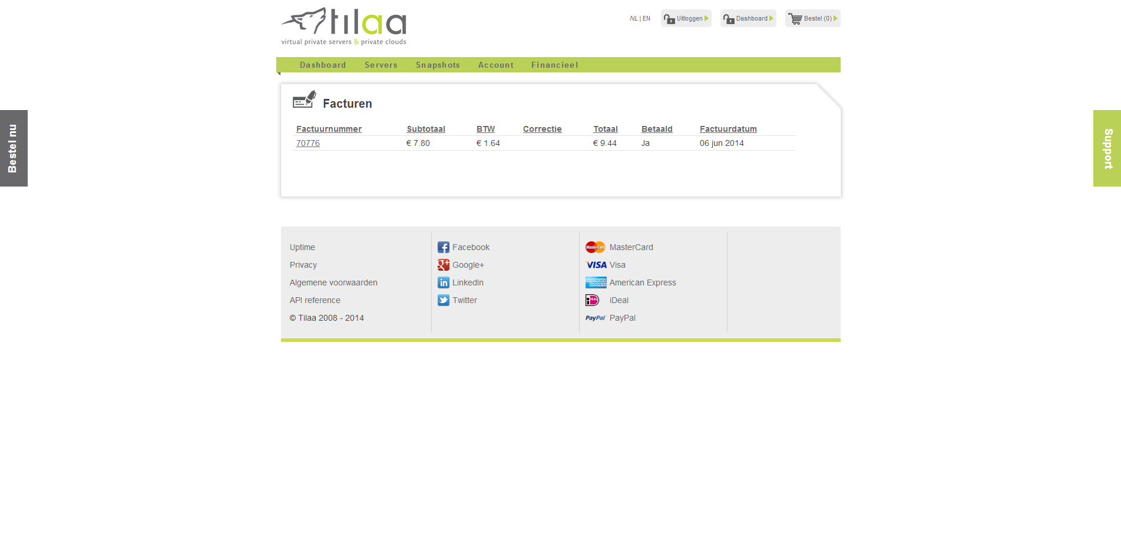Switch language to EN
The height and width of the screenshot is (552, 1121).
pyautogui.click(x=647, y=18)
